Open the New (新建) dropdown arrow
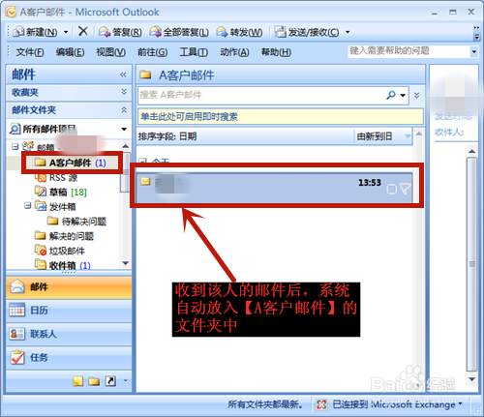This screenshot has height=417, width=484. click(x=66, y=32)
